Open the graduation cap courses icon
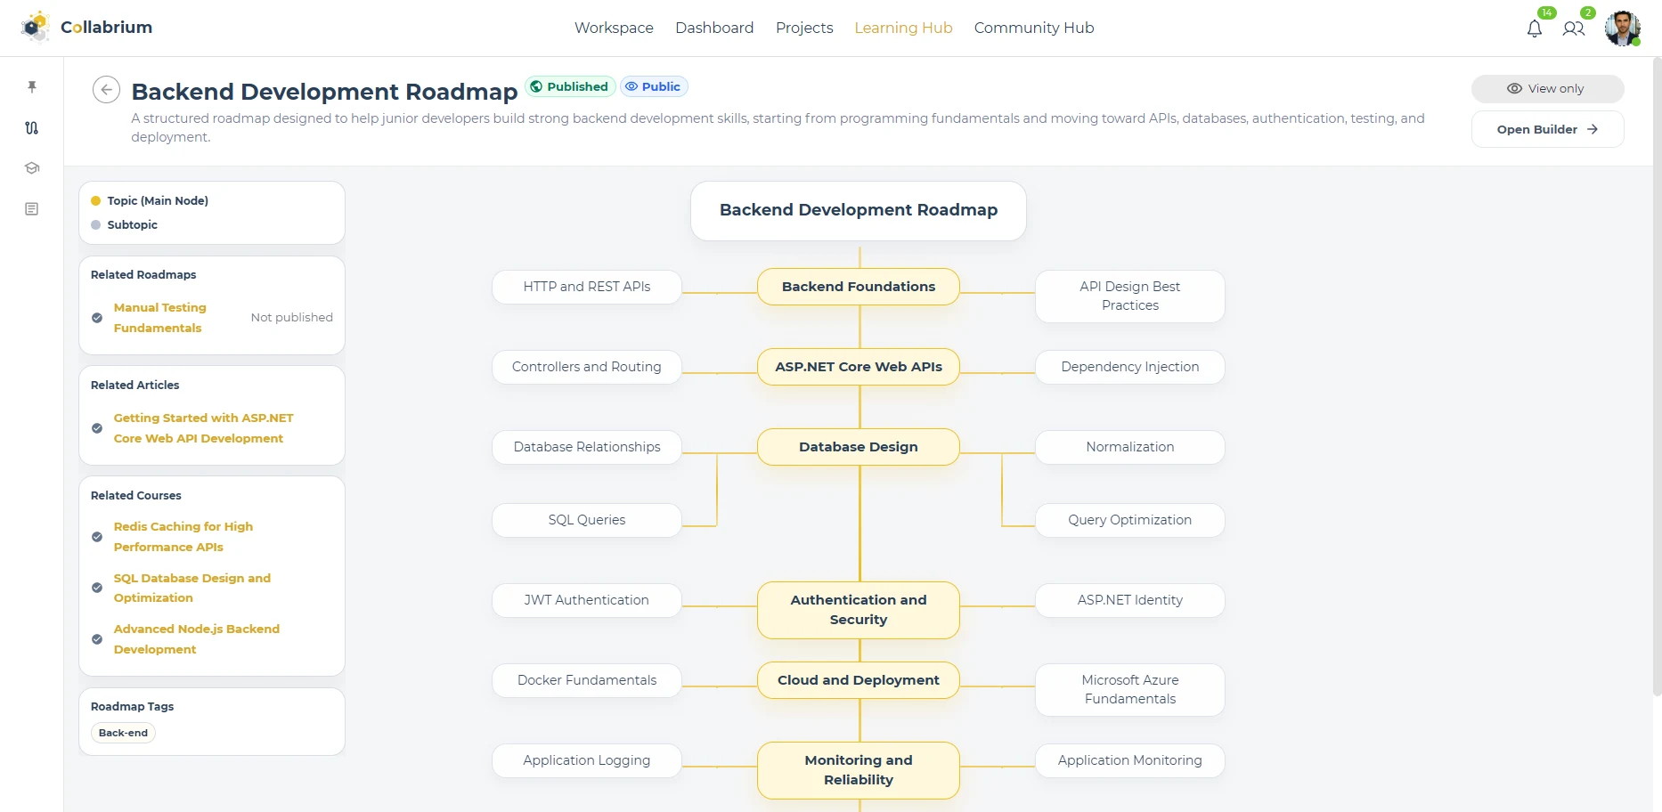 pos(32,168)
